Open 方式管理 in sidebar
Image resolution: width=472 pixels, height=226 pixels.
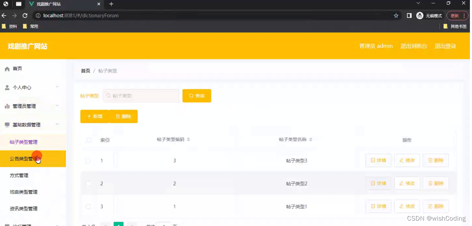pyautogui.click(x=33, y=175)
